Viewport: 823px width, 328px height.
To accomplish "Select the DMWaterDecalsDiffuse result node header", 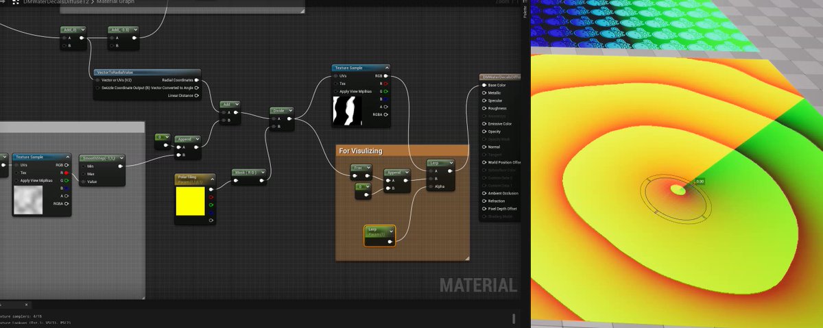I will coord(500,77).
